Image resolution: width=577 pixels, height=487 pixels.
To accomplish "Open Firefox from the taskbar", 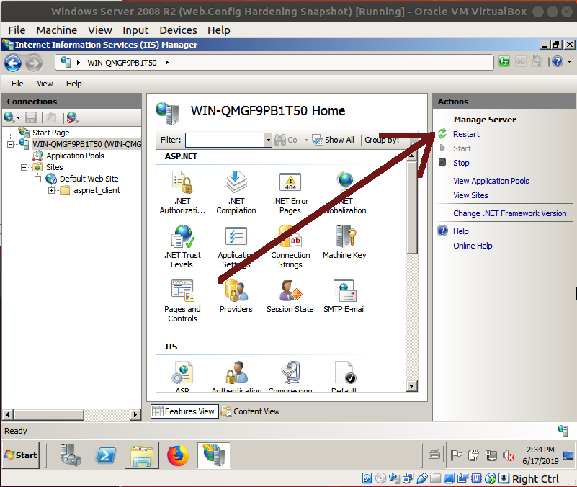I will pos(178,455).
